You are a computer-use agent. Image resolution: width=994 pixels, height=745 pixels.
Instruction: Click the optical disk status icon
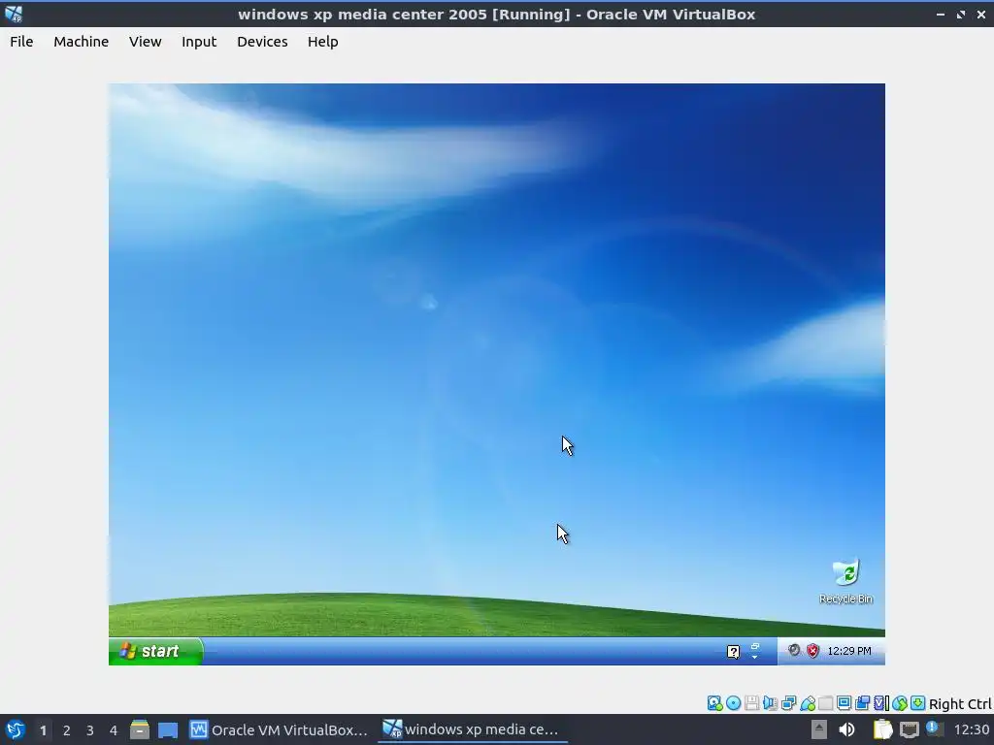[734, 703]
